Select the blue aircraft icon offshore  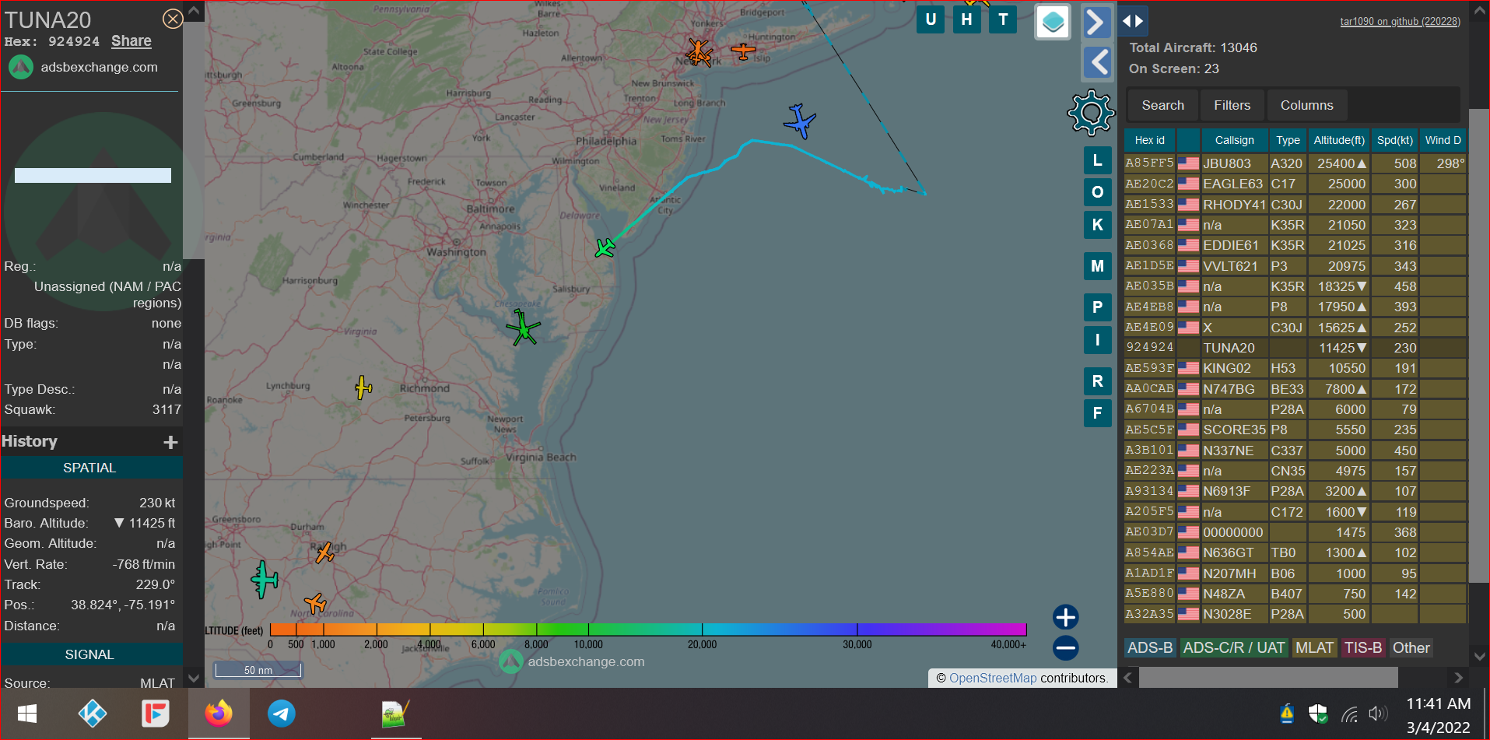(x=799, y=121)
